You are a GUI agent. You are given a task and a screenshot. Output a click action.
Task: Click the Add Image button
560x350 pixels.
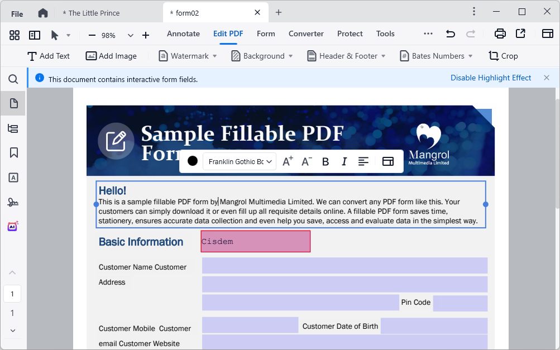tap(111, 56)
